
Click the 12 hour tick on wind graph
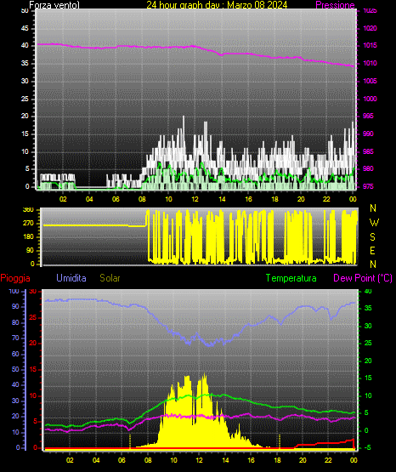click(x=195, y=199)
